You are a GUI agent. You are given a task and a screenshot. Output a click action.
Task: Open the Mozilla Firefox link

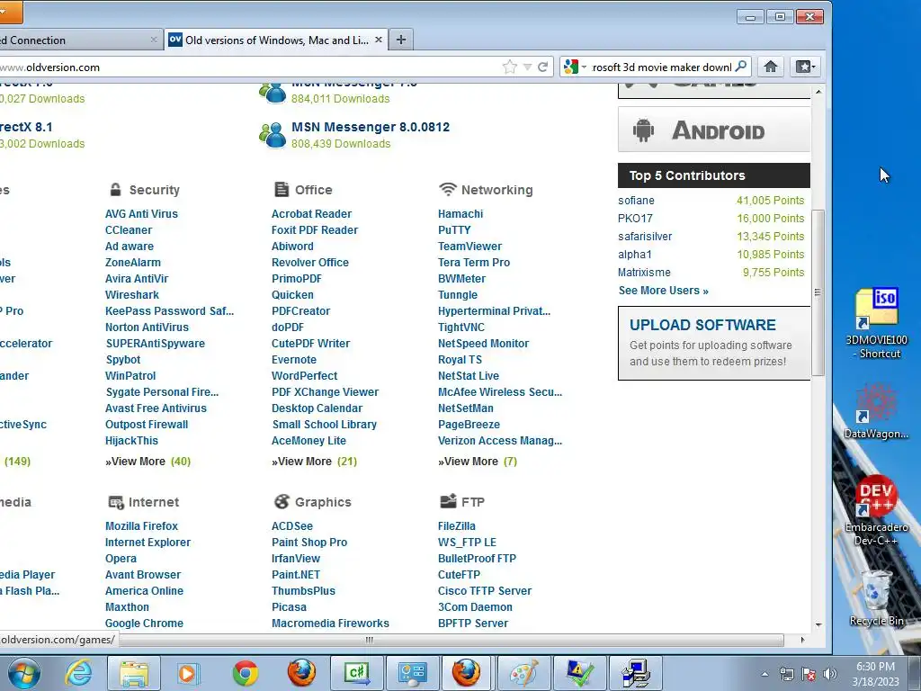click(141, 525)
